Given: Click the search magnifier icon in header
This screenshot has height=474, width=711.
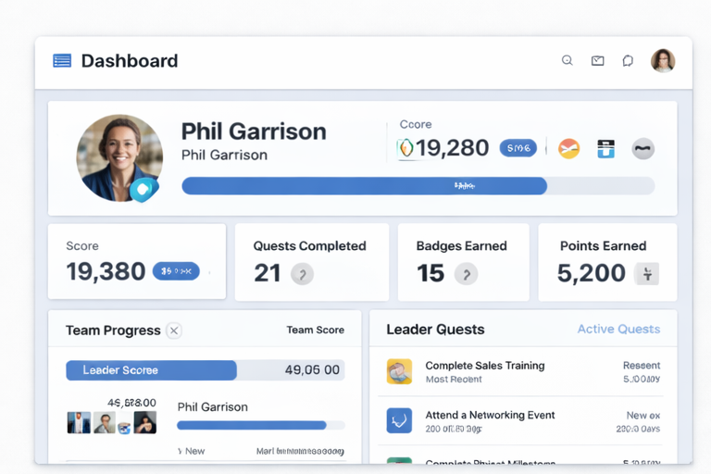Looking at the screenshot, I should 568,60.
